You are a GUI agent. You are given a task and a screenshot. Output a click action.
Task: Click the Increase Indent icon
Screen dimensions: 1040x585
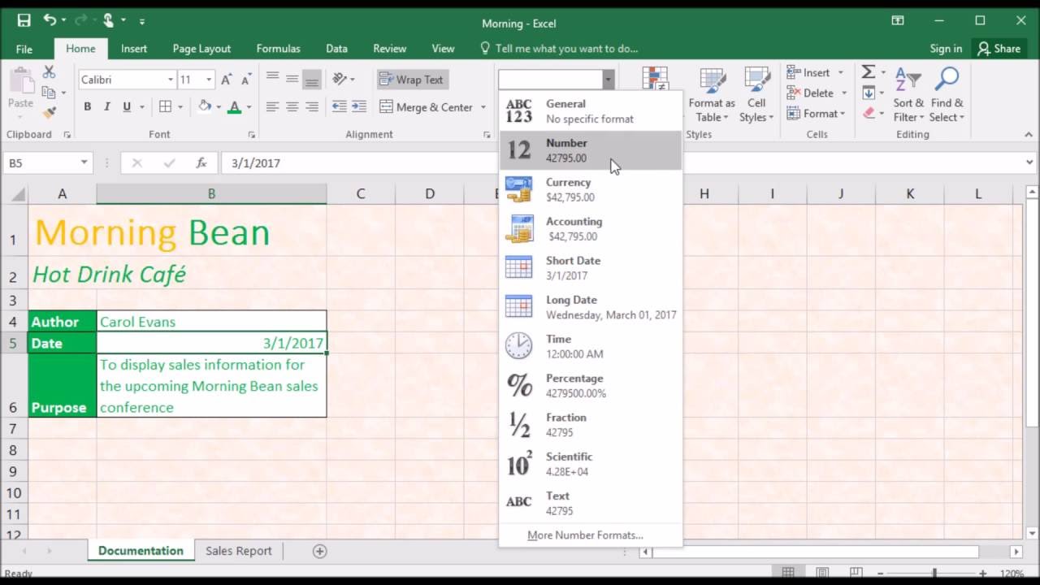[x=358, y=106]
